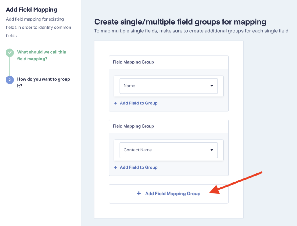Click the plus icon beside first Add Field to Group
Screen dimensions: 297x226
[x=115, y=103]
